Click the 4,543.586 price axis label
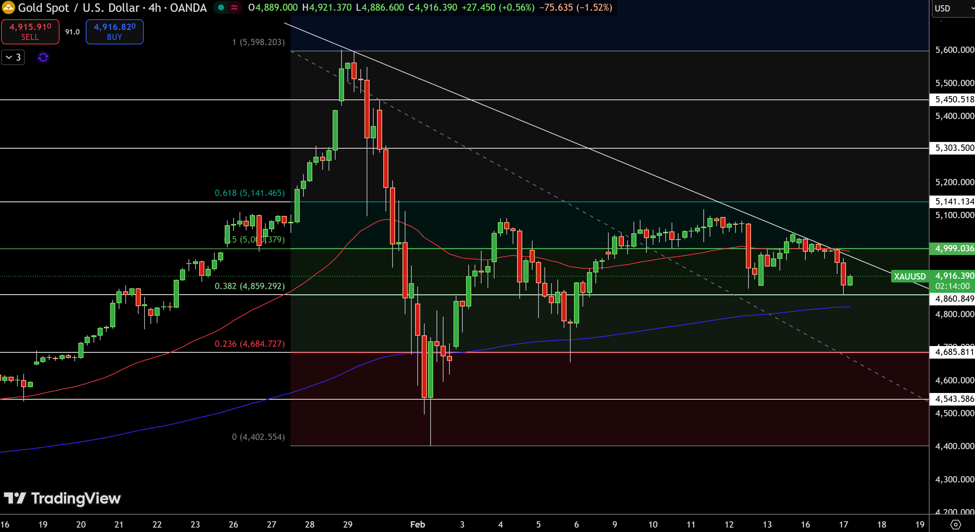The height and width of the screenshot is (532, 975). coord(952,399)
